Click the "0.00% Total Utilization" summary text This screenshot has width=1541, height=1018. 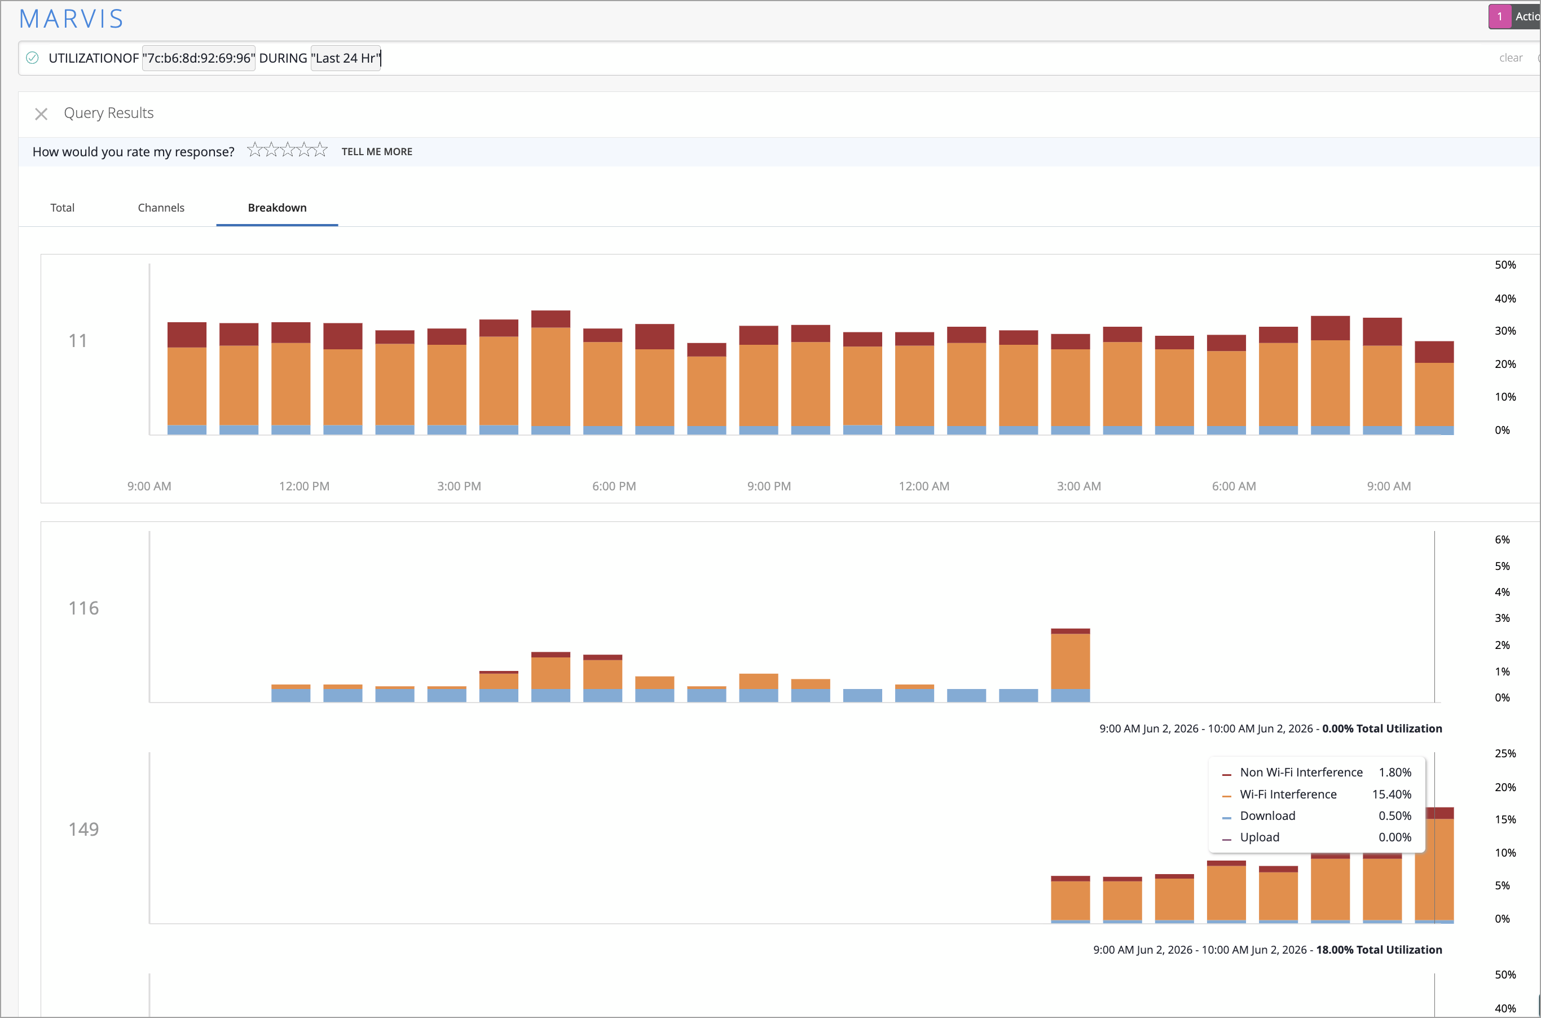(x=1382, y=729)
